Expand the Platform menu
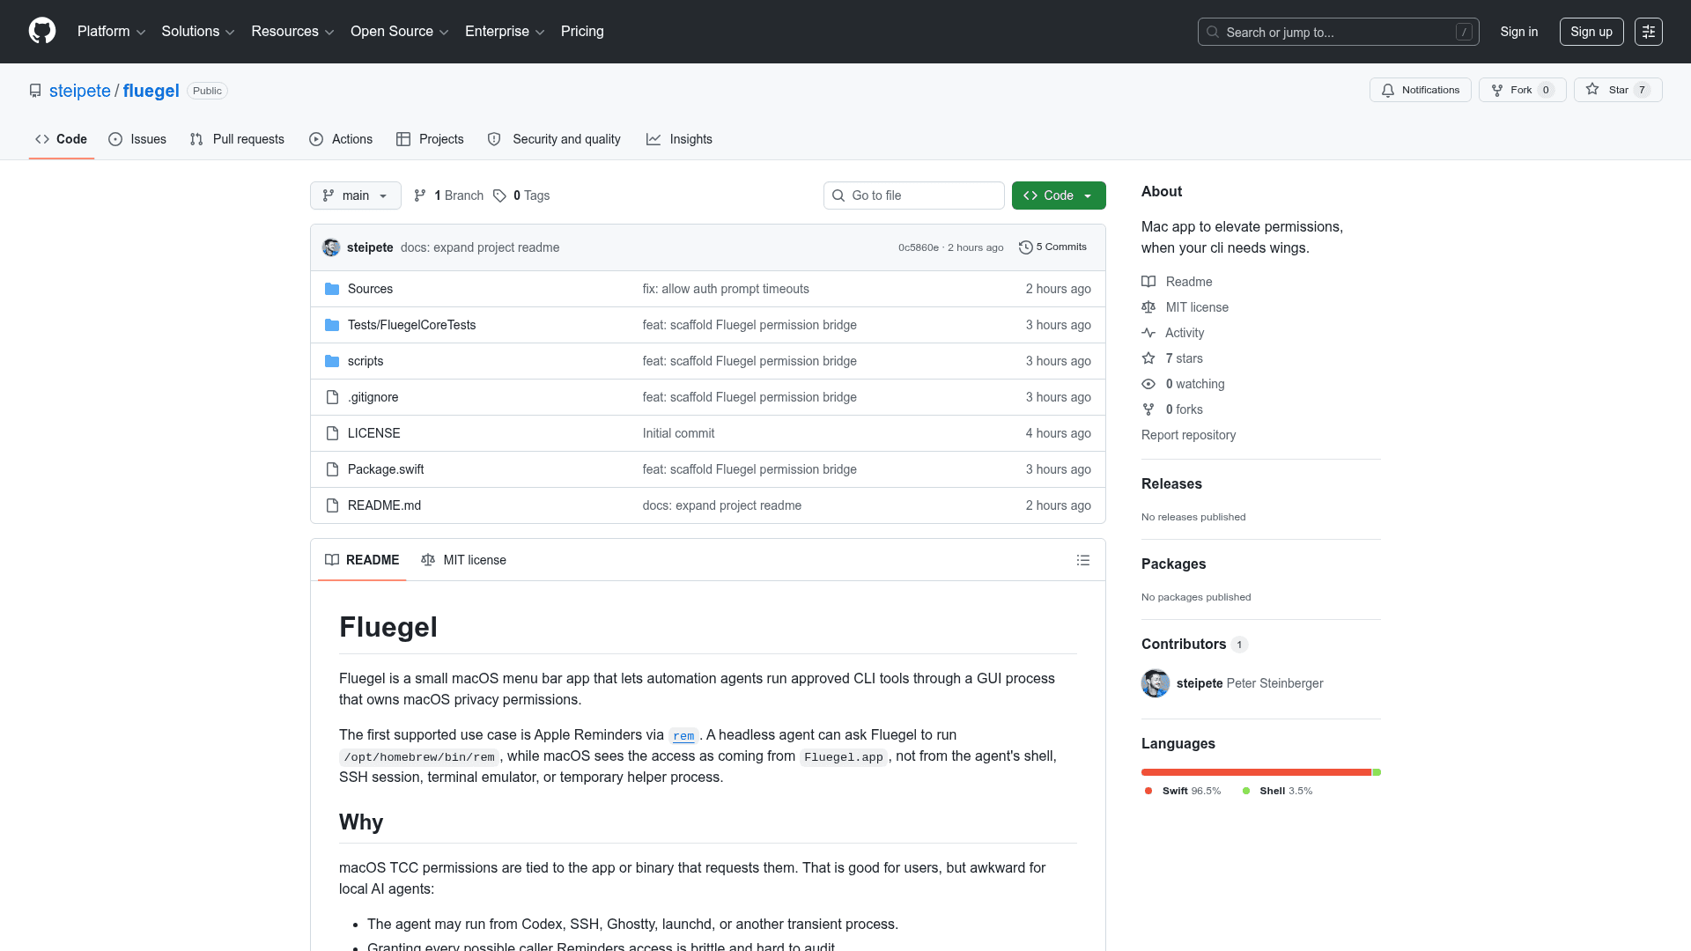This screenshot has height=951, width=1691. coord(111,32)
